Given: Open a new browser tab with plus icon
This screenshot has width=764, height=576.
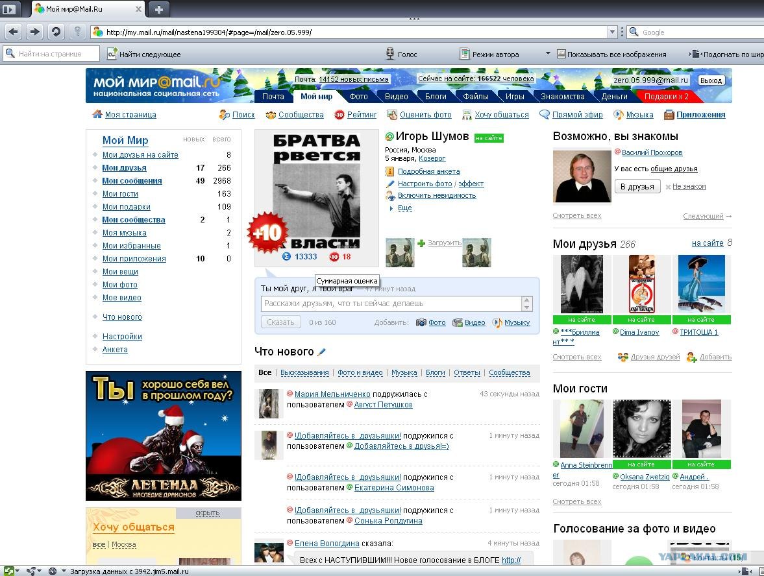Looking at the screenshot, I should click(x=158, y=9).
